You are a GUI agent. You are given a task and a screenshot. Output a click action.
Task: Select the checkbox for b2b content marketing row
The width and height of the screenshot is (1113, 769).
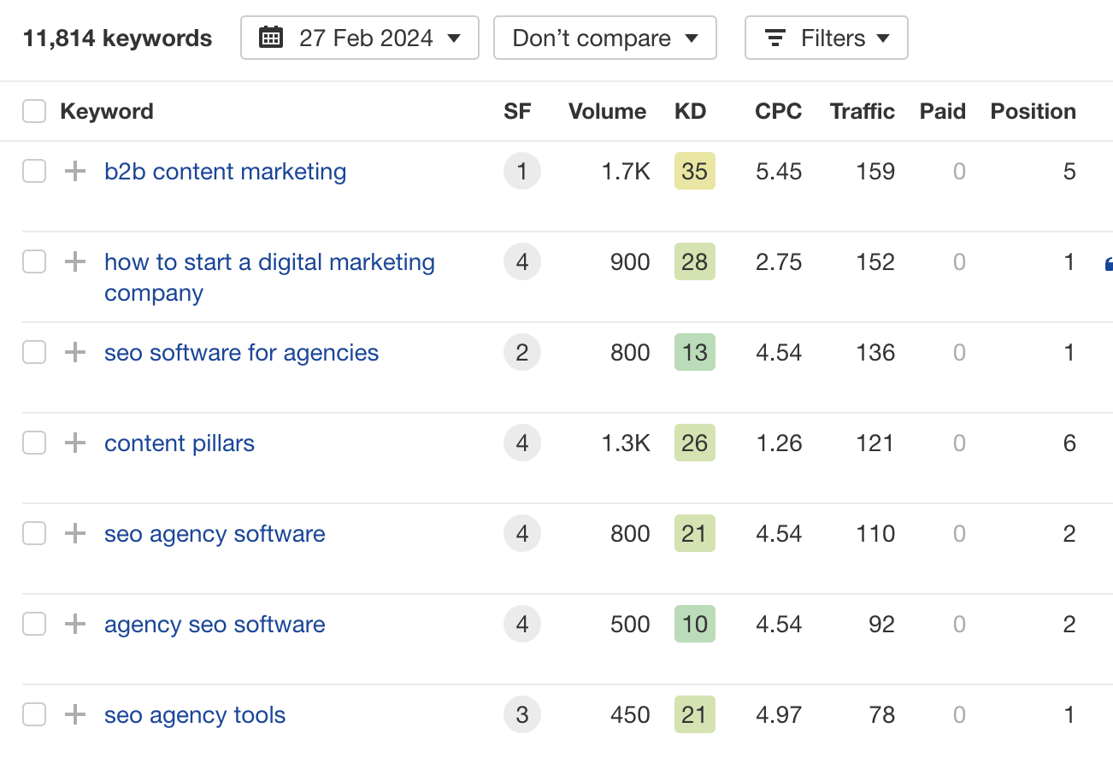(34, 172)
